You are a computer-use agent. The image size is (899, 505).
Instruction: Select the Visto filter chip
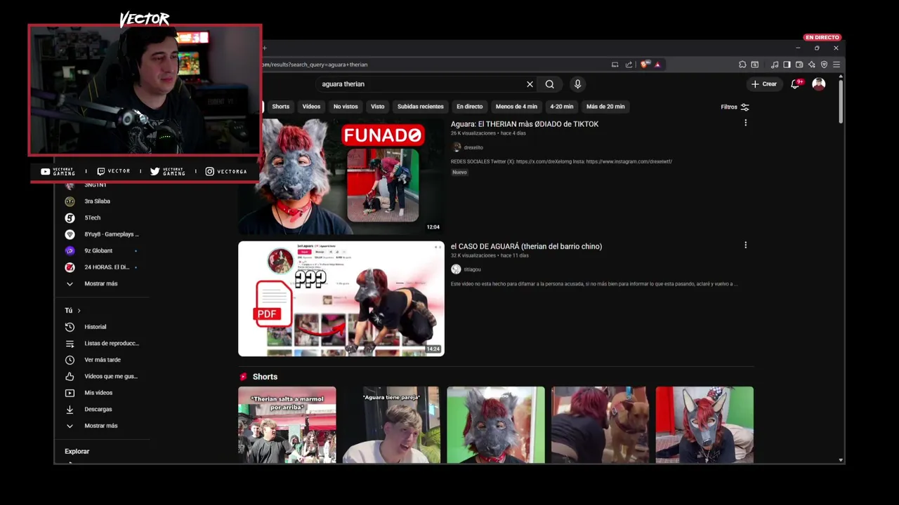(x=378, y=107)
